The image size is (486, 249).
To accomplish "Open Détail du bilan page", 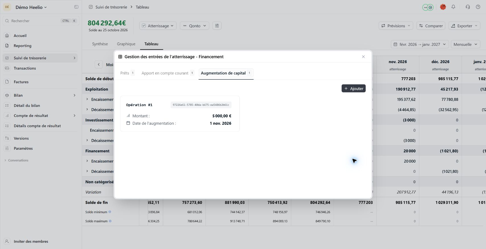I will 40,105.
